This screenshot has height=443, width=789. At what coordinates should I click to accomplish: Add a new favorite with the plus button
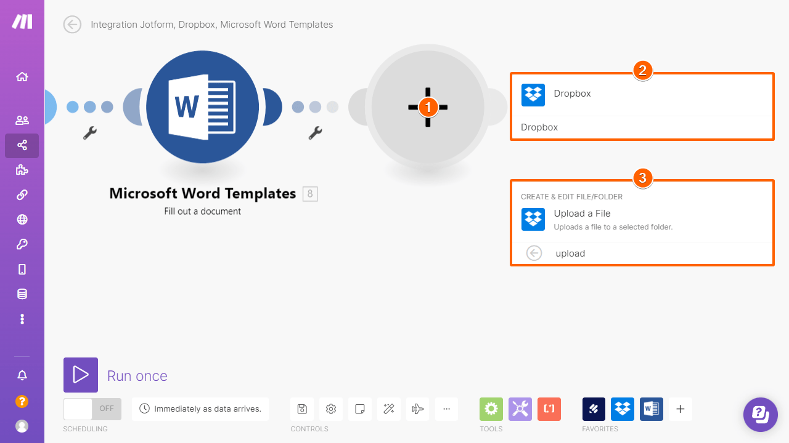(x=681, y=409)
